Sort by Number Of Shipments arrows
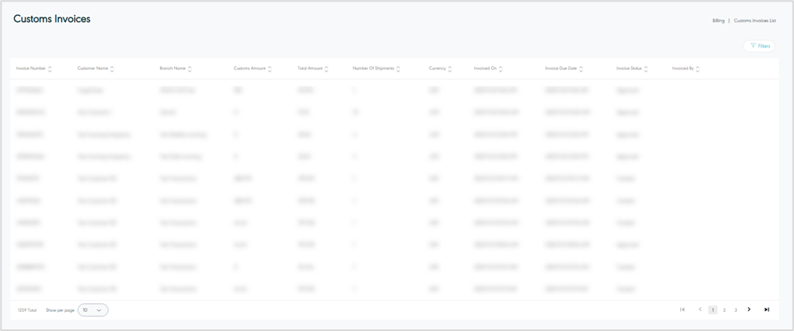Image resolution: width=794 pixels, height=331 pixels. point(398,69)
